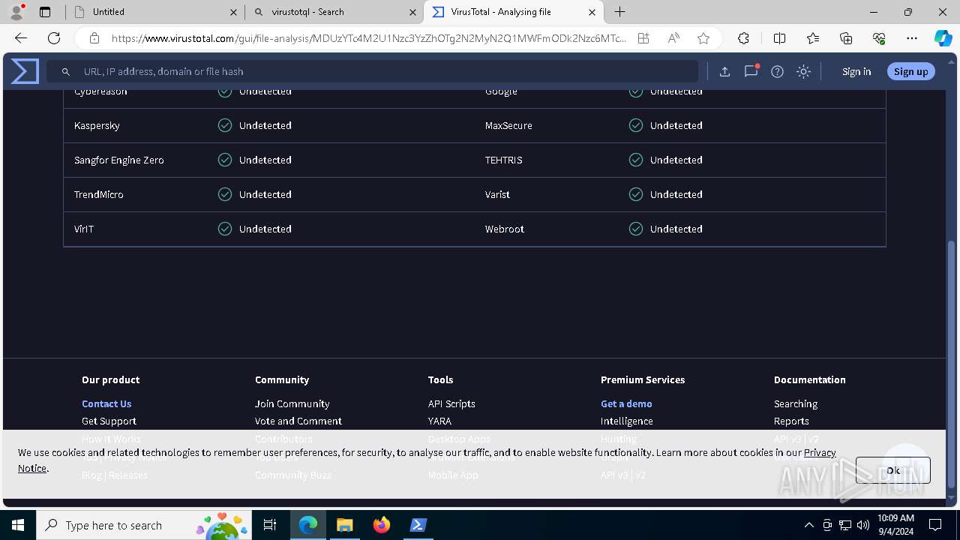Open the split screen icon
The height and width of the screenshot is (540, 960).
(779, 38)
